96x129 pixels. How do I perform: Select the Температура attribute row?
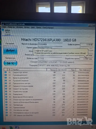click(x=47, y=105)
